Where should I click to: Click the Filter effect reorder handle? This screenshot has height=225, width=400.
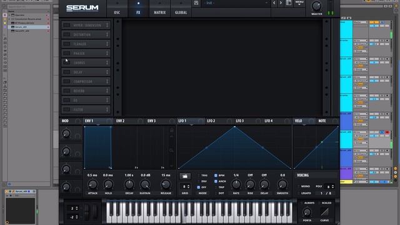pyautogui.click(x=107, y=109)
